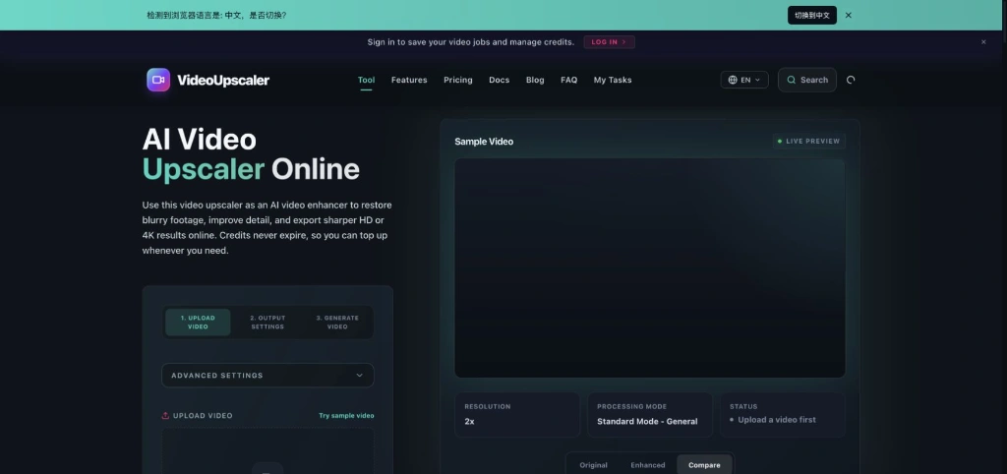The height and width of the screenshot is (474, 1007).
Task: Click the VideoUpscaler camera logo icon
Action: pyautogui.click(x=158, y=80)
